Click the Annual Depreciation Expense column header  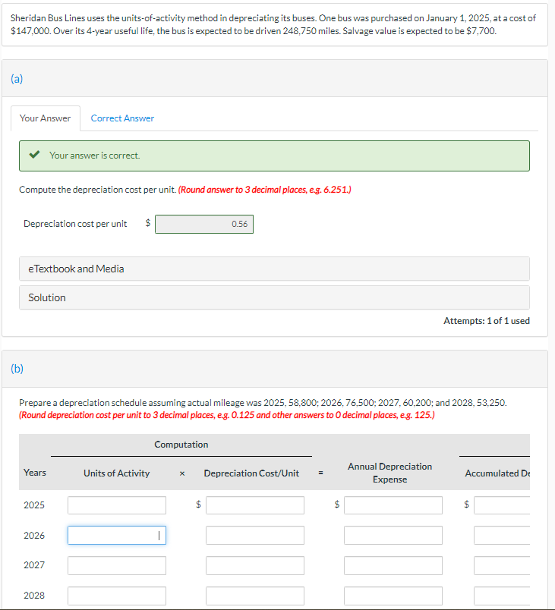(389, 473)
